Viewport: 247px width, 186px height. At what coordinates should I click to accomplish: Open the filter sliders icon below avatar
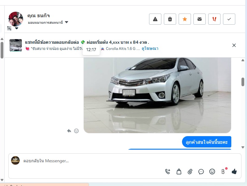(9, 28)
